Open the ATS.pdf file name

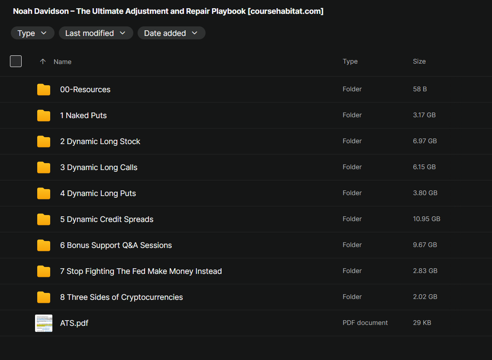[74, 323]
